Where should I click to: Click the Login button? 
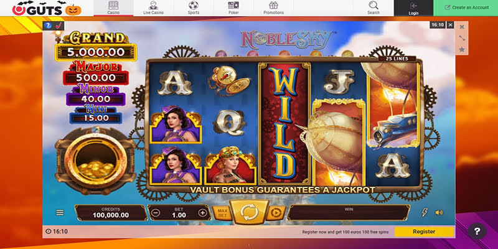(413, 8)
